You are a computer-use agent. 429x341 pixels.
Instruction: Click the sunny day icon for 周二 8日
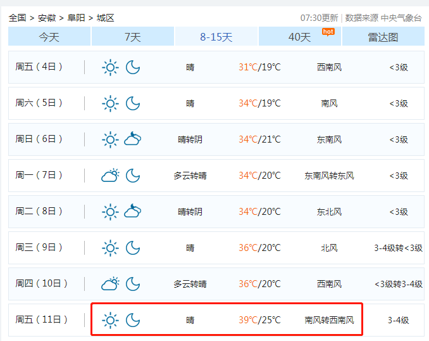[110, 212]
